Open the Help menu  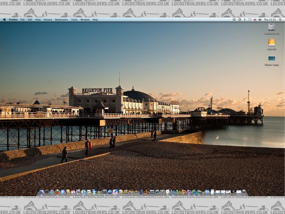point(95,20)
